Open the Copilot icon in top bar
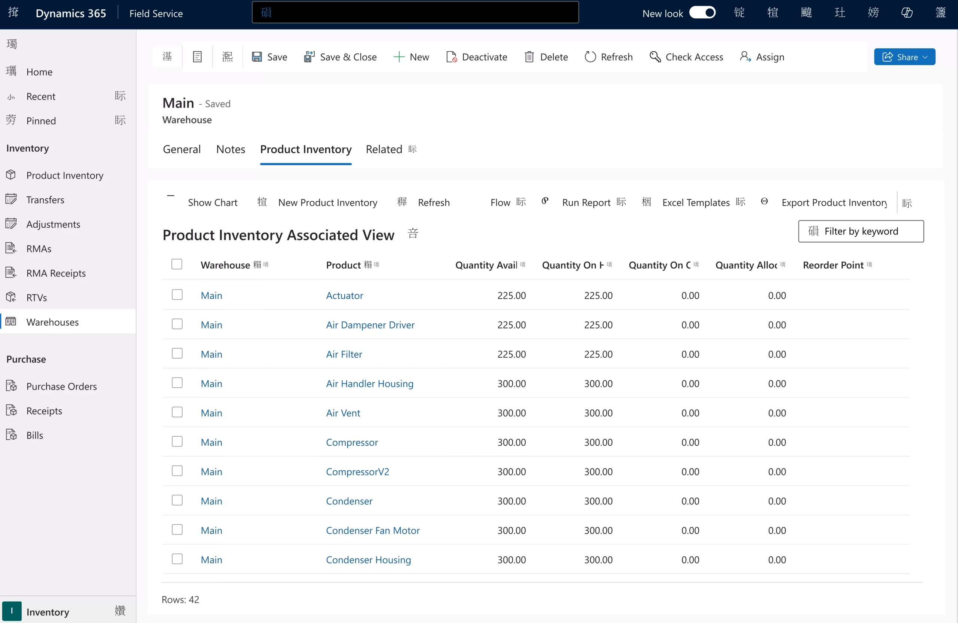The width and height of the screenshot is (958, 623). point(906,13)
